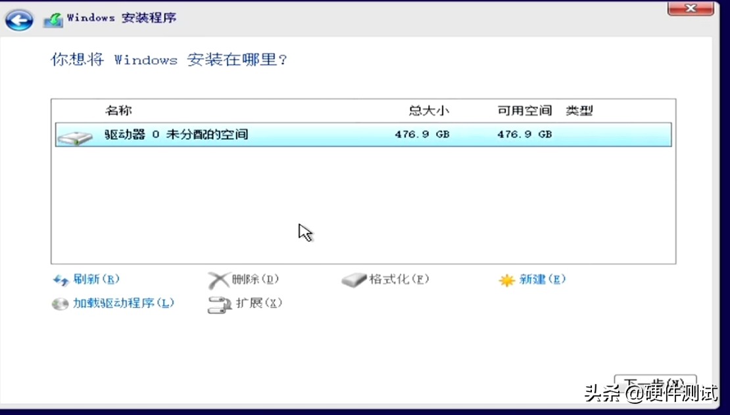This screenshot has width=730, height=415.
Task: Open 新建(E) to create a partition
Action: [543, 279]
